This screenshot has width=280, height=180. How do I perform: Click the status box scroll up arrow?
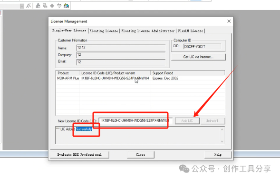click(x=222, y=130)
